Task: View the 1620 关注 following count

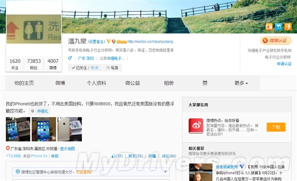Action: pyautogui.click(x=15, y=64)
